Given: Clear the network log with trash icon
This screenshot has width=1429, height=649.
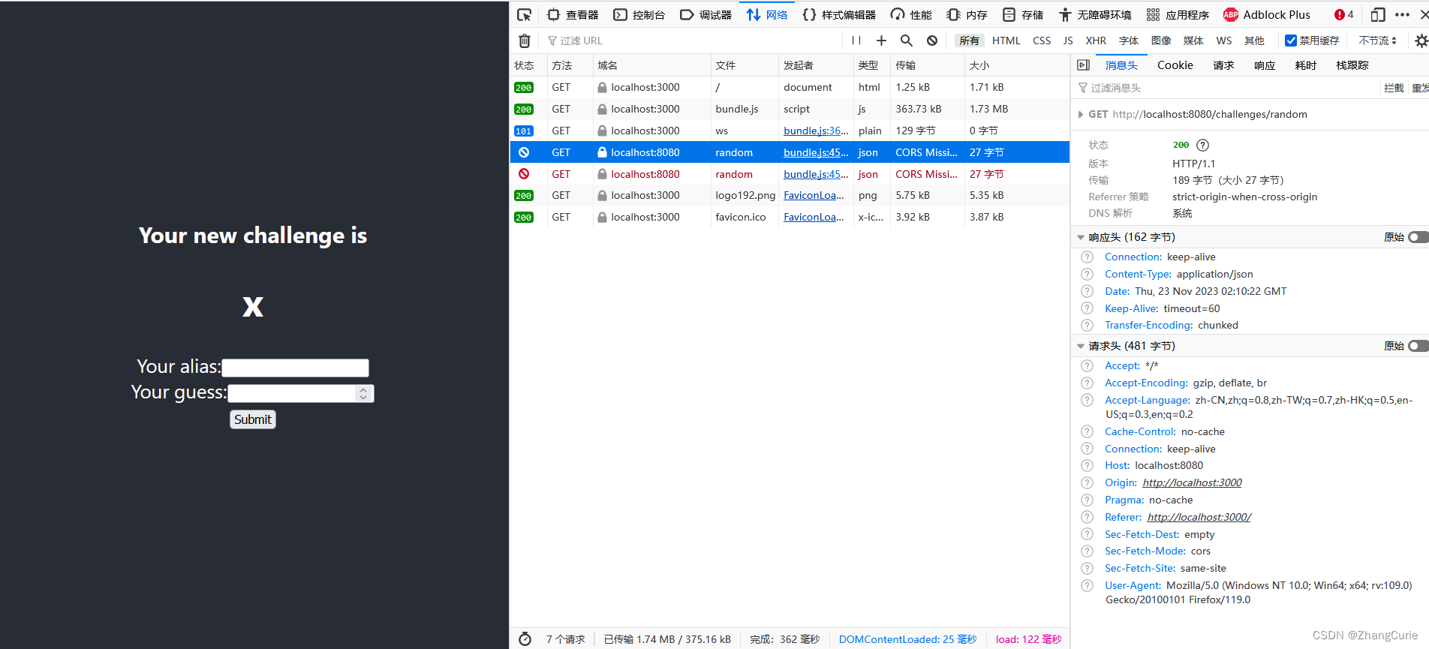Looking at the screenshot, I should pyautogui.click(x=525, y=41).
